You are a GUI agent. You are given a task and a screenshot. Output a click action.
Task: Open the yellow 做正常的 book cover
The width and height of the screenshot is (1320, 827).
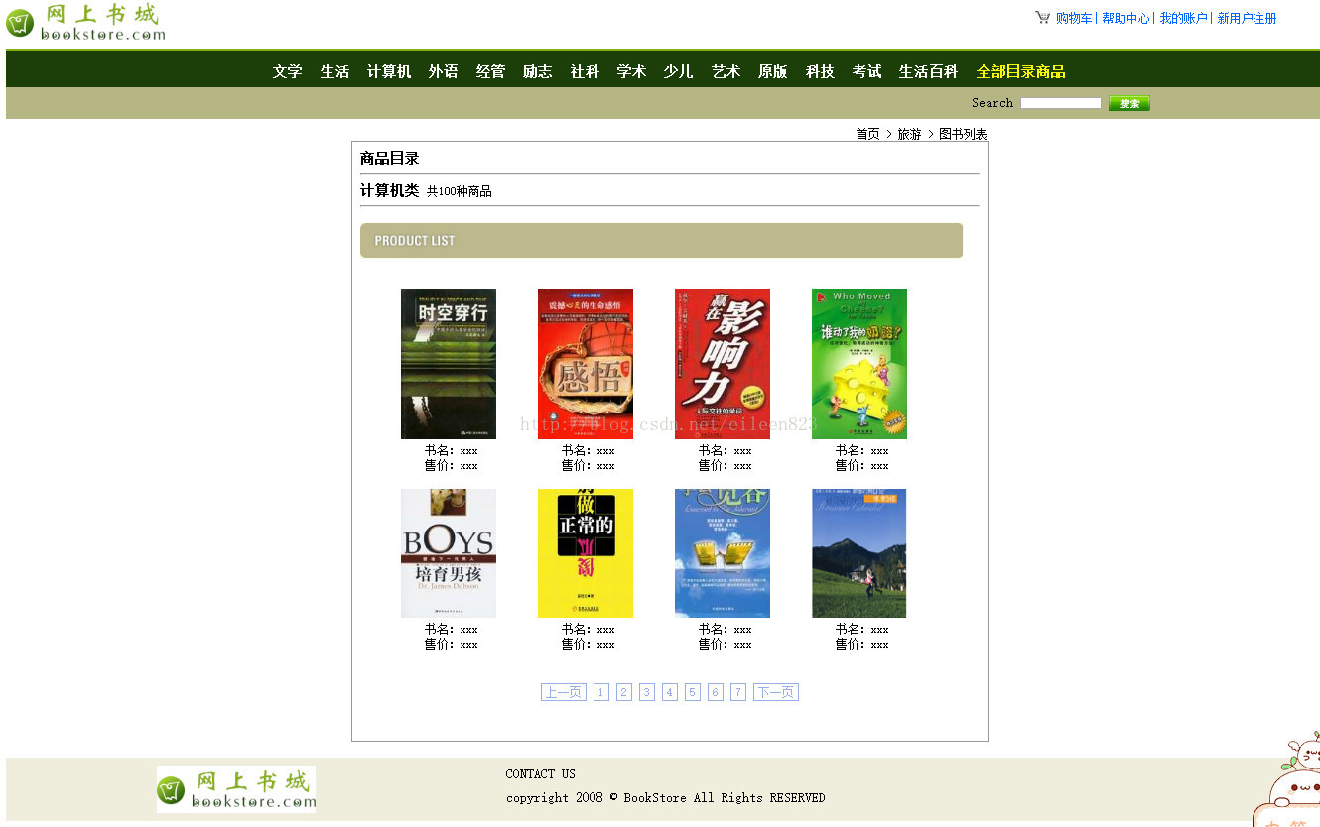[586, 553]
